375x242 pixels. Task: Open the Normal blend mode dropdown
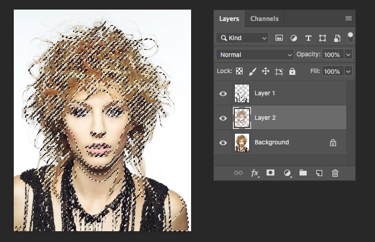point(255,55)
